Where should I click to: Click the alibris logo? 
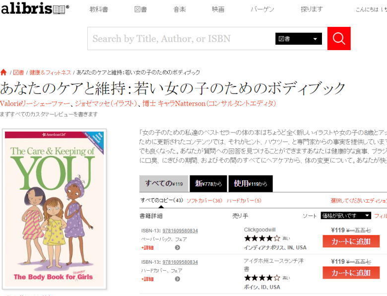click(35, 8)
